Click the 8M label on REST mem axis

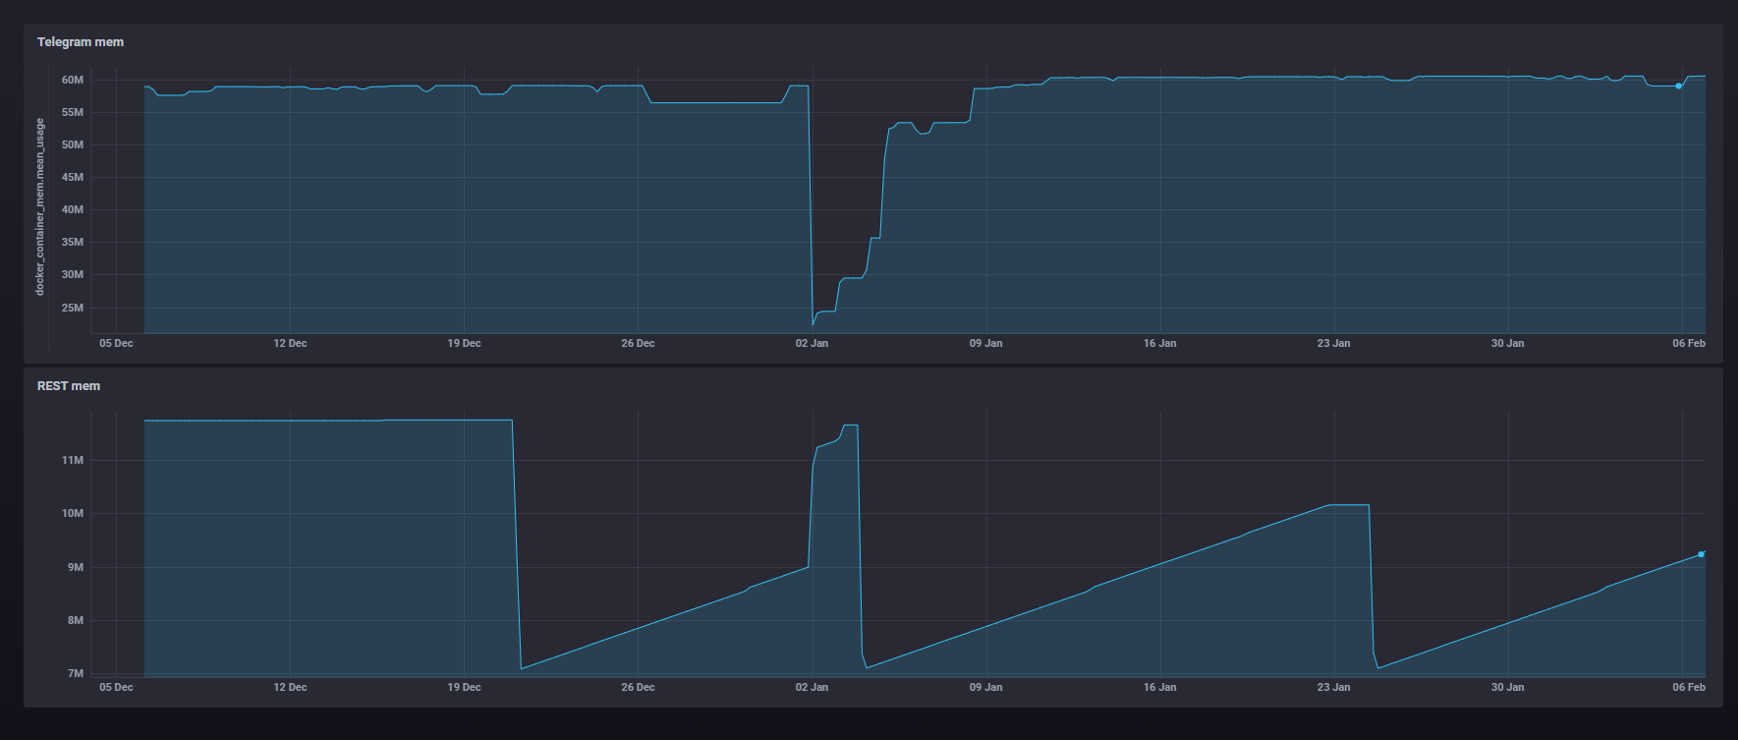pos(76,620)
